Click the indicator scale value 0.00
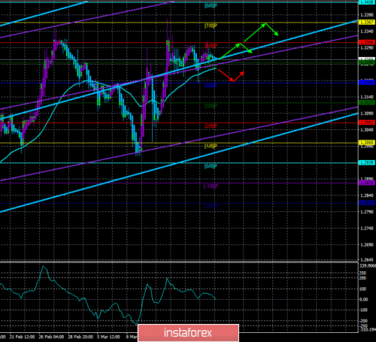 [x=364, y=299]
